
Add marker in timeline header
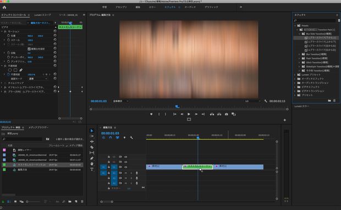(124, 137)
